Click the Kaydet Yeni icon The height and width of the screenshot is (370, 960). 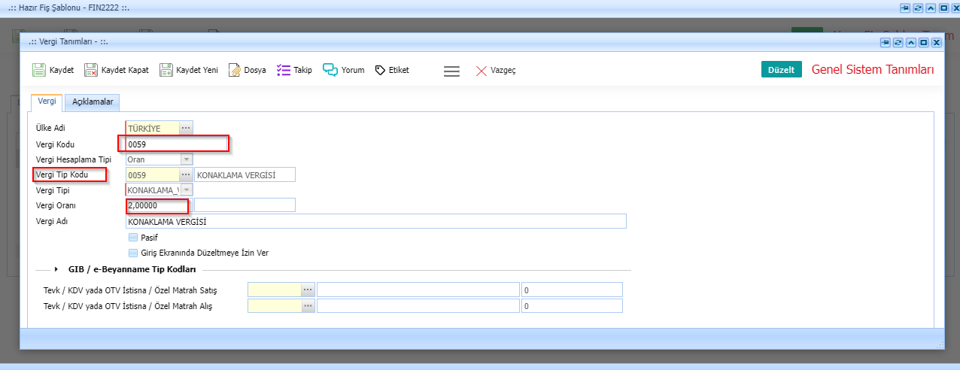tap(166, 70)
